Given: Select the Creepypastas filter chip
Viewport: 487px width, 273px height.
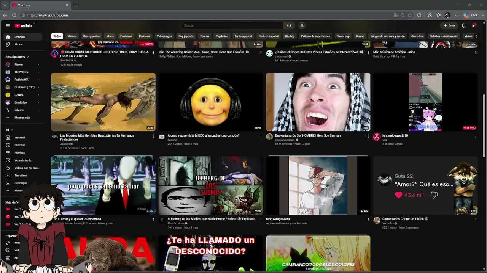Looking at the screenshot, I should [91, 36].
